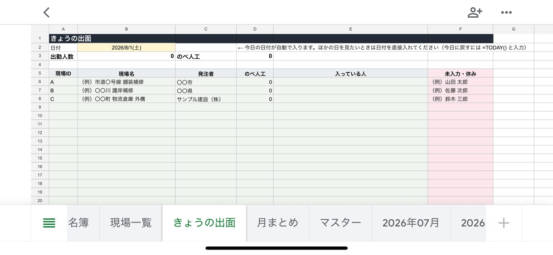Screen dimensions: 553x255
Task: Select row 1 header
Action: (40, 39)
